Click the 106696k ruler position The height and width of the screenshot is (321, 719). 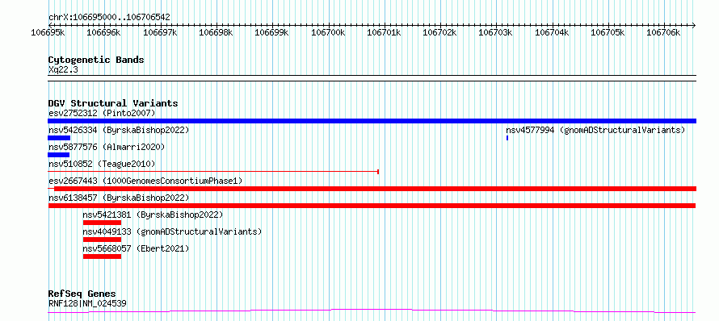[103, 32]
